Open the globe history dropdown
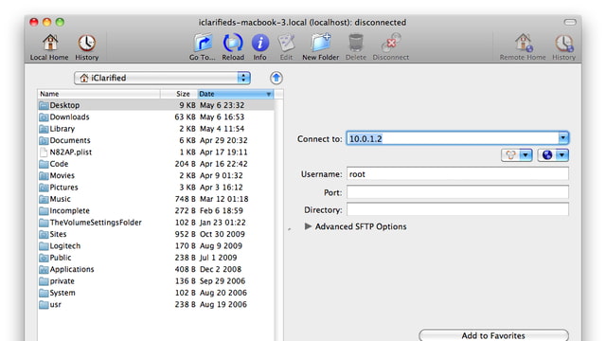606x341 pixels. [x=553, y=155]
